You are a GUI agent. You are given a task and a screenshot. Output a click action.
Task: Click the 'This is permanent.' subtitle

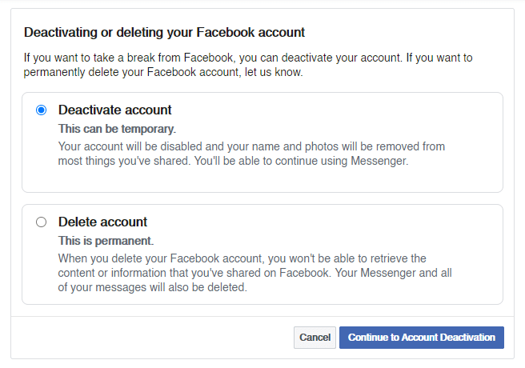click(x=106, y=241)
